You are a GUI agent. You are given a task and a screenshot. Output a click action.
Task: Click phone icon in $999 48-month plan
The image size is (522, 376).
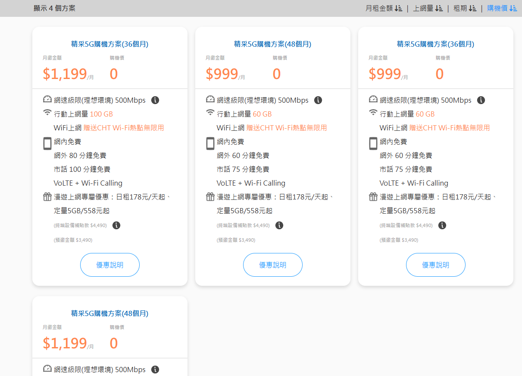click(210, 143)
